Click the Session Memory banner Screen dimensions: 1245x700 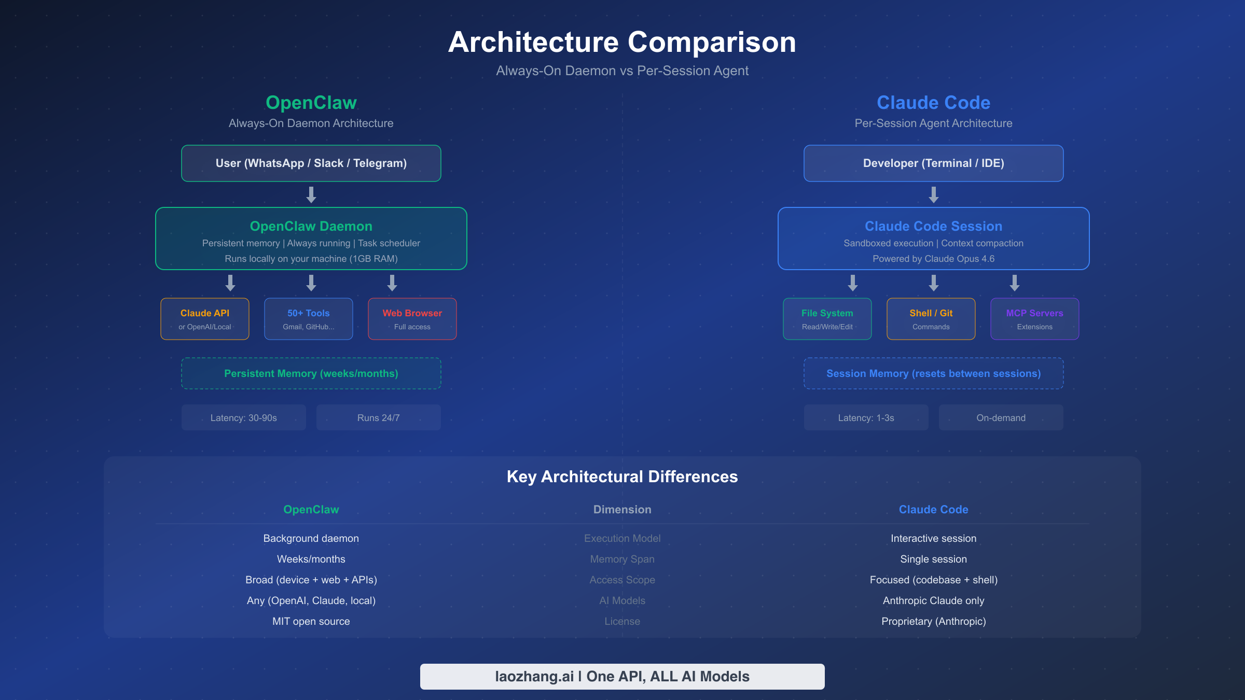pyautogui.click(x=933, y=373)
